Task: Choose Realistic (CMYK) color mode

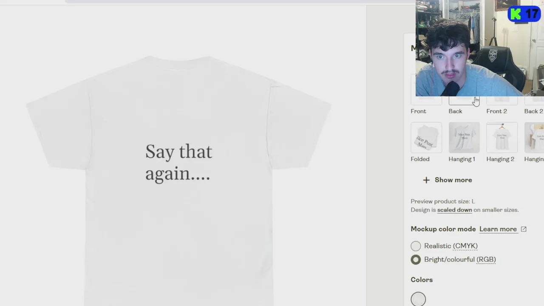Action: click(416, 246)
